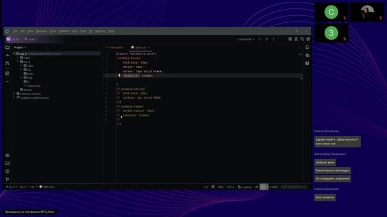Expand the top-level .idea folder
The width and height of the screenshot is (387, 217).
(18, 58)
